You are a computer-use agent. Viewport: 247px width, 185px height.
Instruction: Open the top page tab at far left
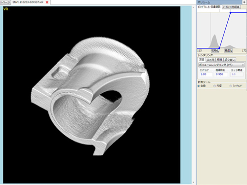pos(5,2)
